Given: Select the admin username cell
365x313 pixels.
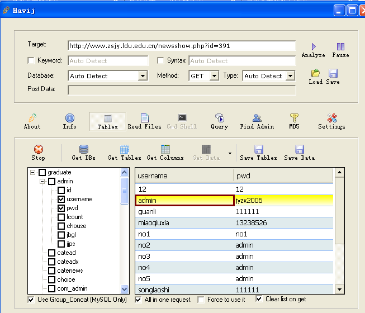Looking at the screenshot, I should [185, 200].
